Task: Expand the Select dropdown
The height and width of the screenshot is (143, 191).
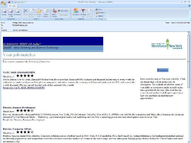Action: click(100, 16)
